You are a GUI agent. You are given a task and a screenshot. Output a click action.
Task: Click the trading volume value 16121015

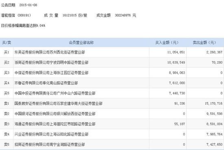70,15
